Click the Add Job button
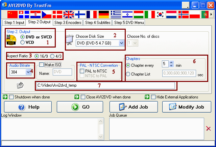 pos(134,107)
